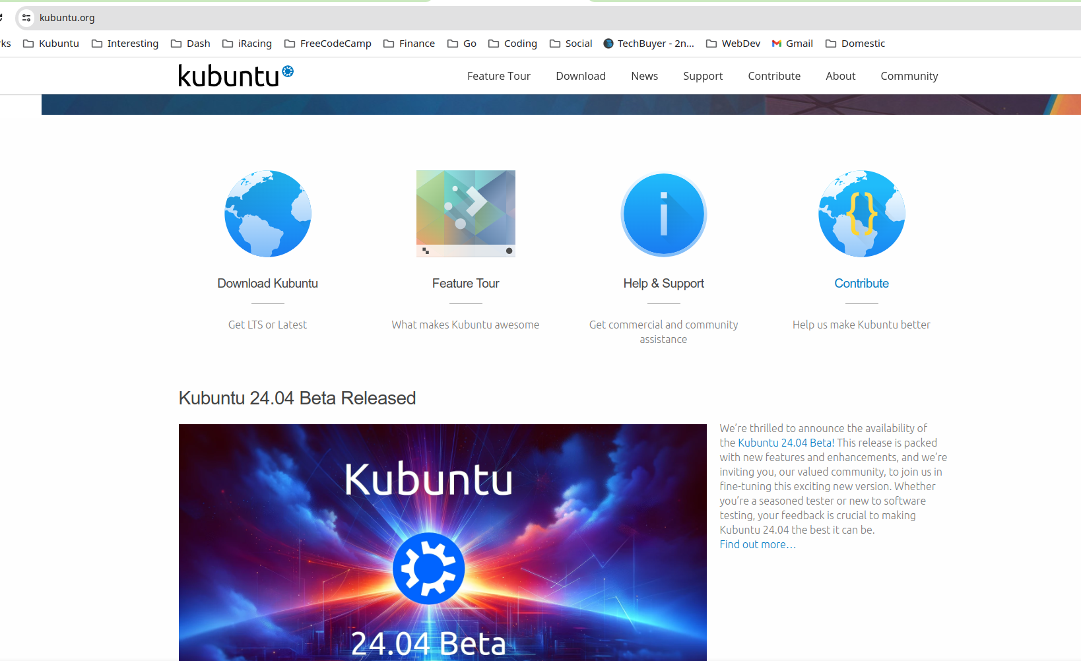Open the News nav menu item
Screen dimensions: 1081x661
(x=644, y=76)
